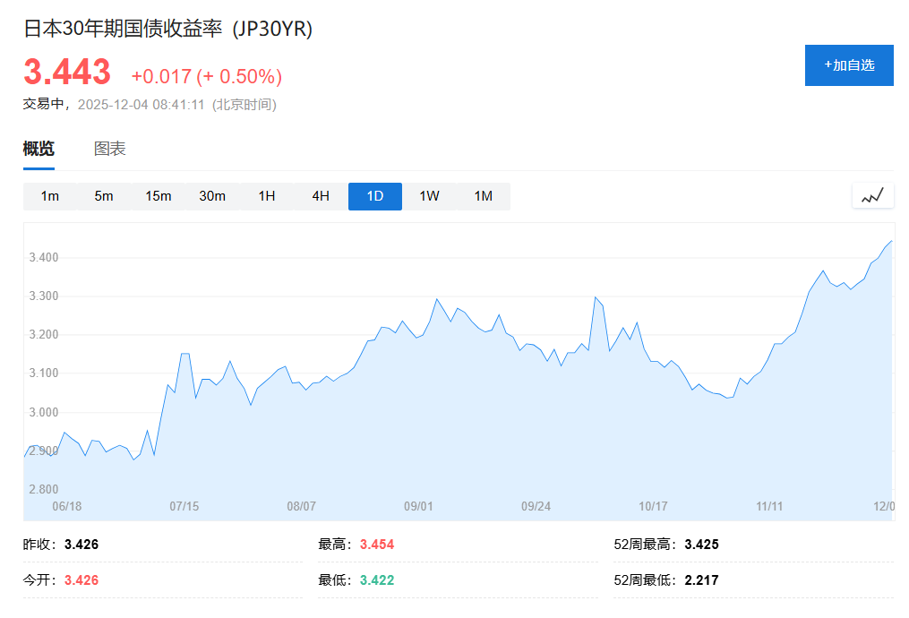Viewport: 909px width, 618px height.
Task: Click the +加自选 watchlist button
Action: [x=849, y=64]
